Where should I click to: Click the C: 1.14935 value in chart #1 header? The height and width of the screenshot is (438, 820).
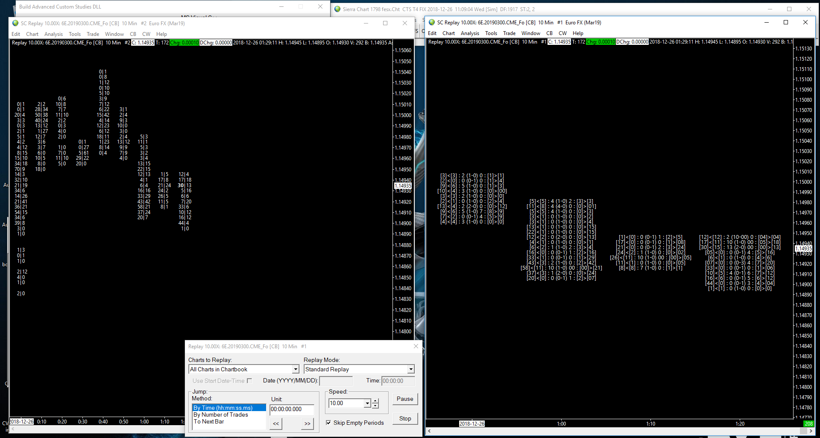coord(559,42)
